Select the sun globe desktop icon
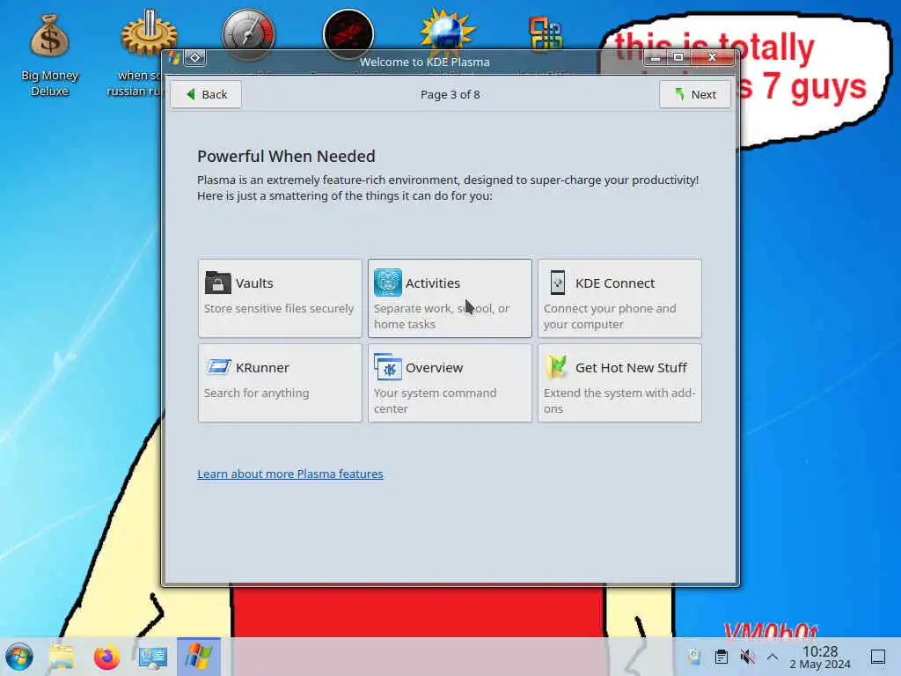 pyautogui.click(x=447, y=32)
